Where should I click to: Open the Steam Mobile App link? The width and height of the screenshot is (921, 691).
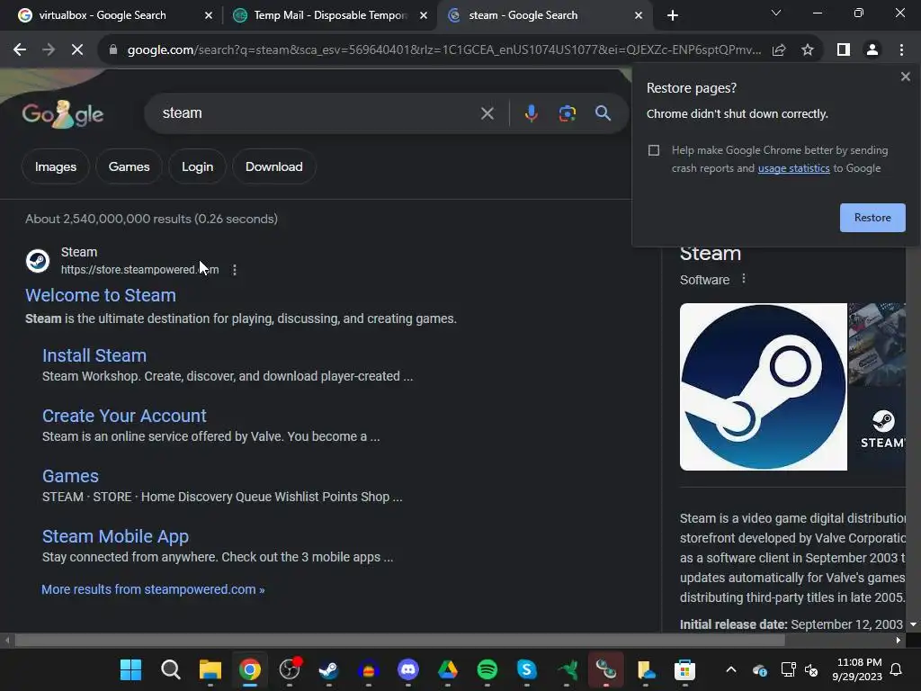click(x=115, y=536)
